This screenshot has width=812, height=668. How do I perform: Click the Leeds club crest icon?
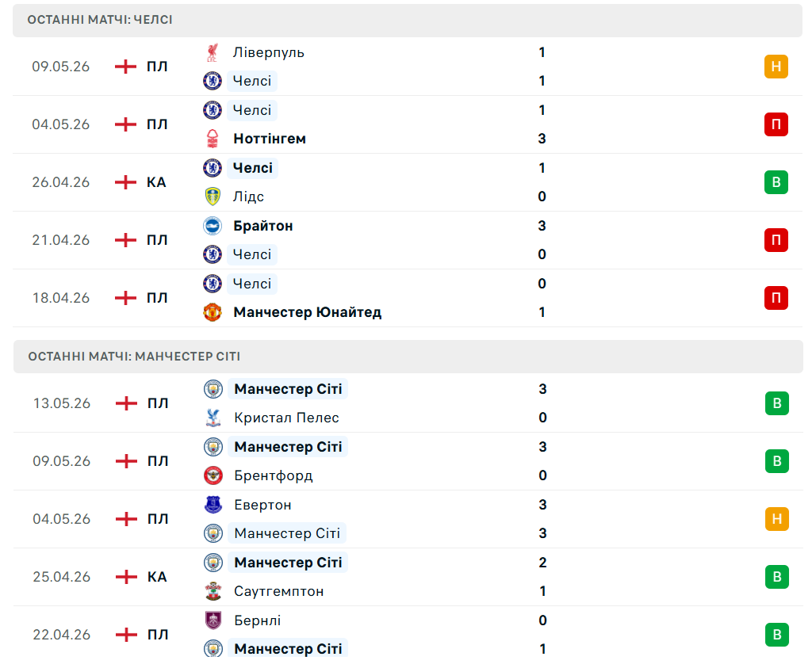pyautogui.click(x=213, y=197)
